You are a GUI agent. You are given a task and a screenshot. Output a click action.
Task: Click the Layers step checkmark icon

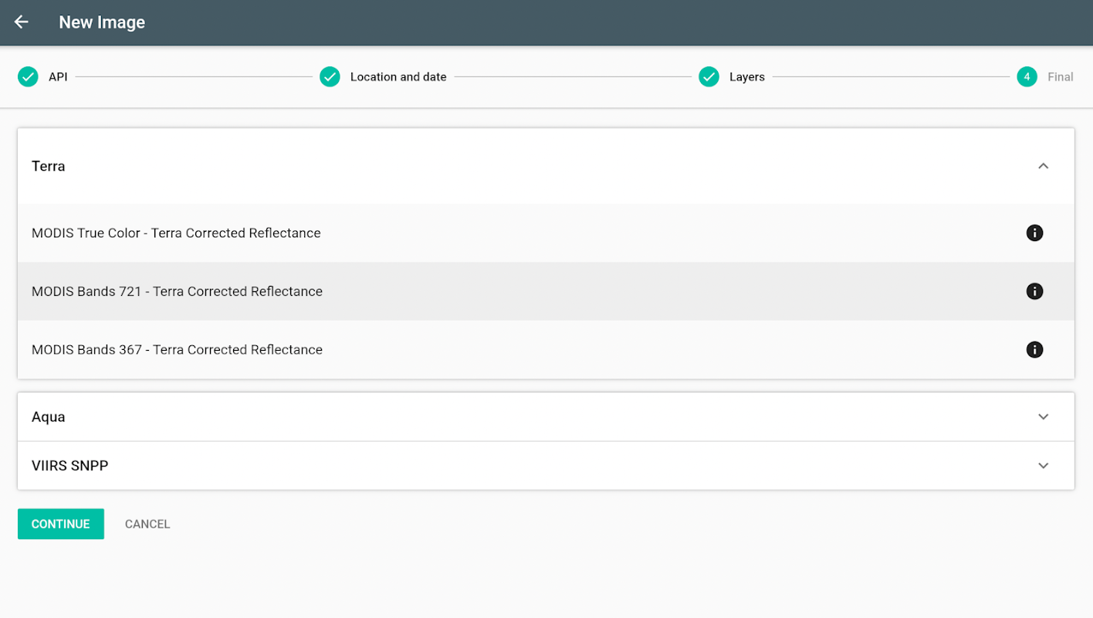[x=709, y=76]
